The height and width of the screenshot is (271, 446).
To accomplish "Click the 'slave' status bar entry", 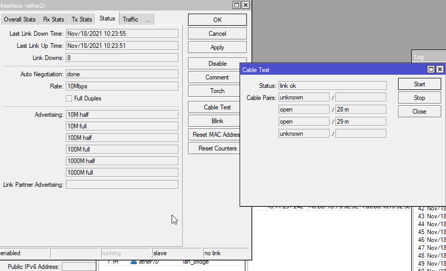I will click(x=176, y=253).
